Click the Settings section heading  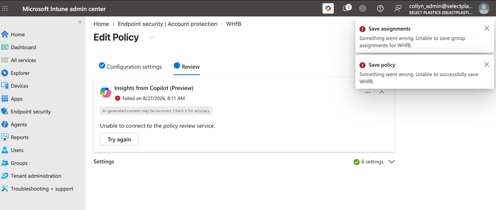tap(104, 162)
